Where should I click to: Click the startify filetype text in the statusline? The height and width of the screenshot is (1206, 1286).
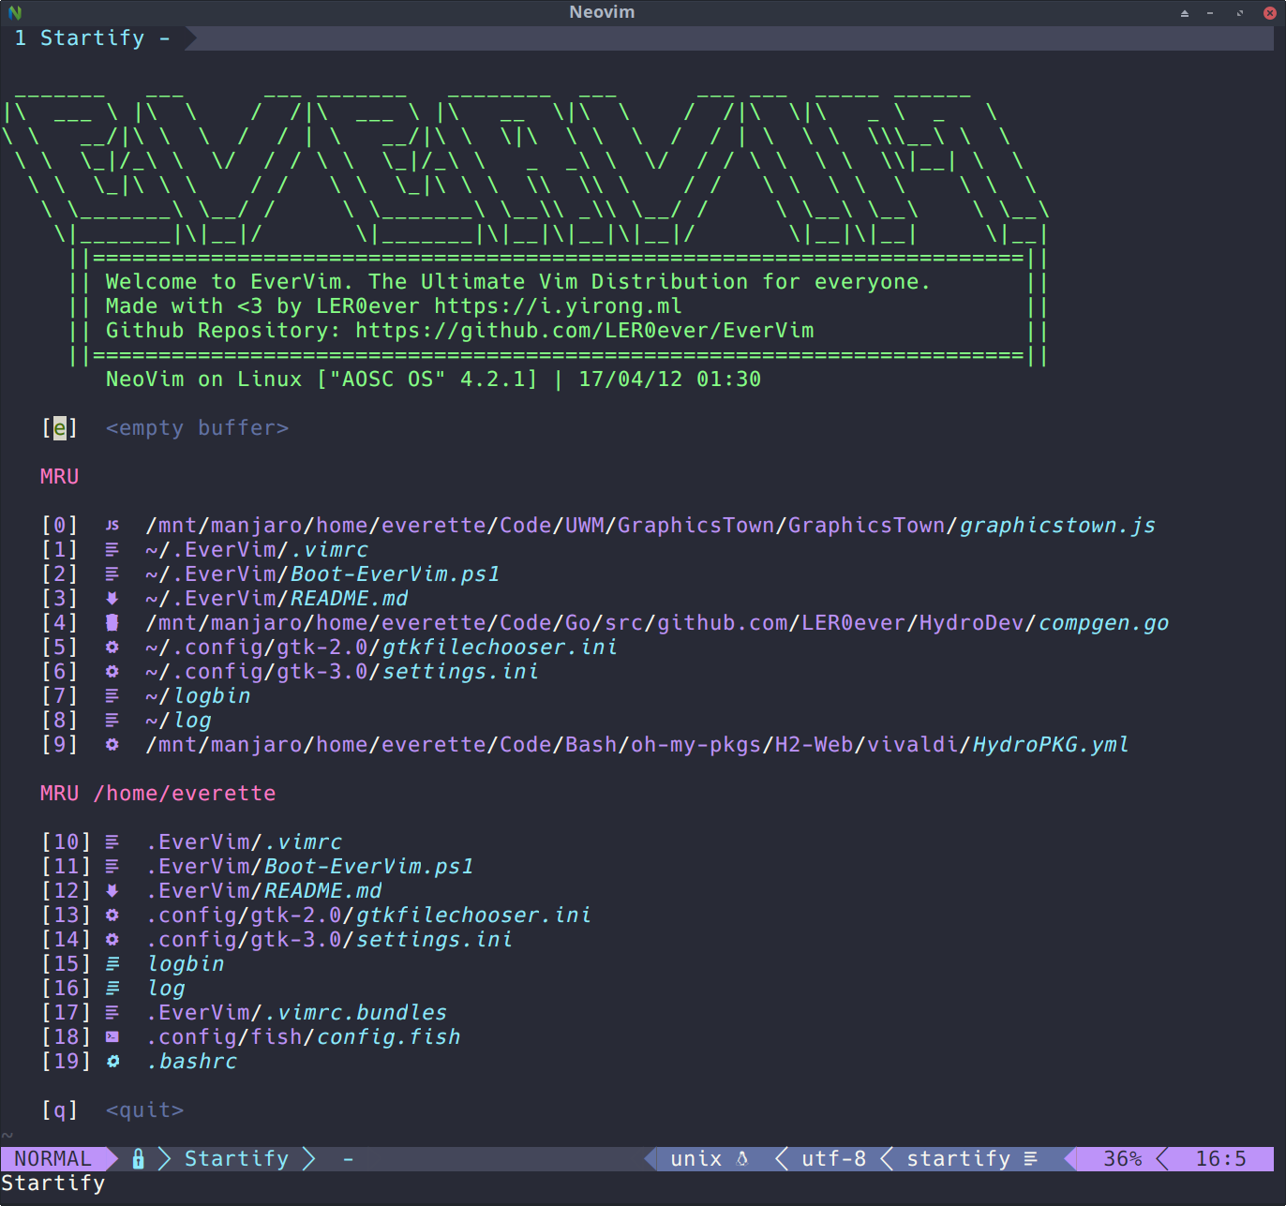pyautogui.click(x=959, y=1159)
